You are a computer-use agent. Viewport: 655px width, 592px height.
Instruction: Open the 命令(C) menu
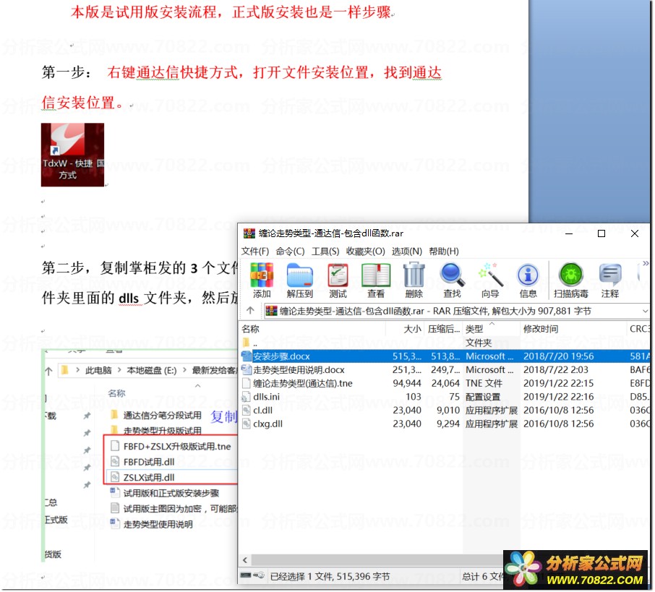click(290, 251)
